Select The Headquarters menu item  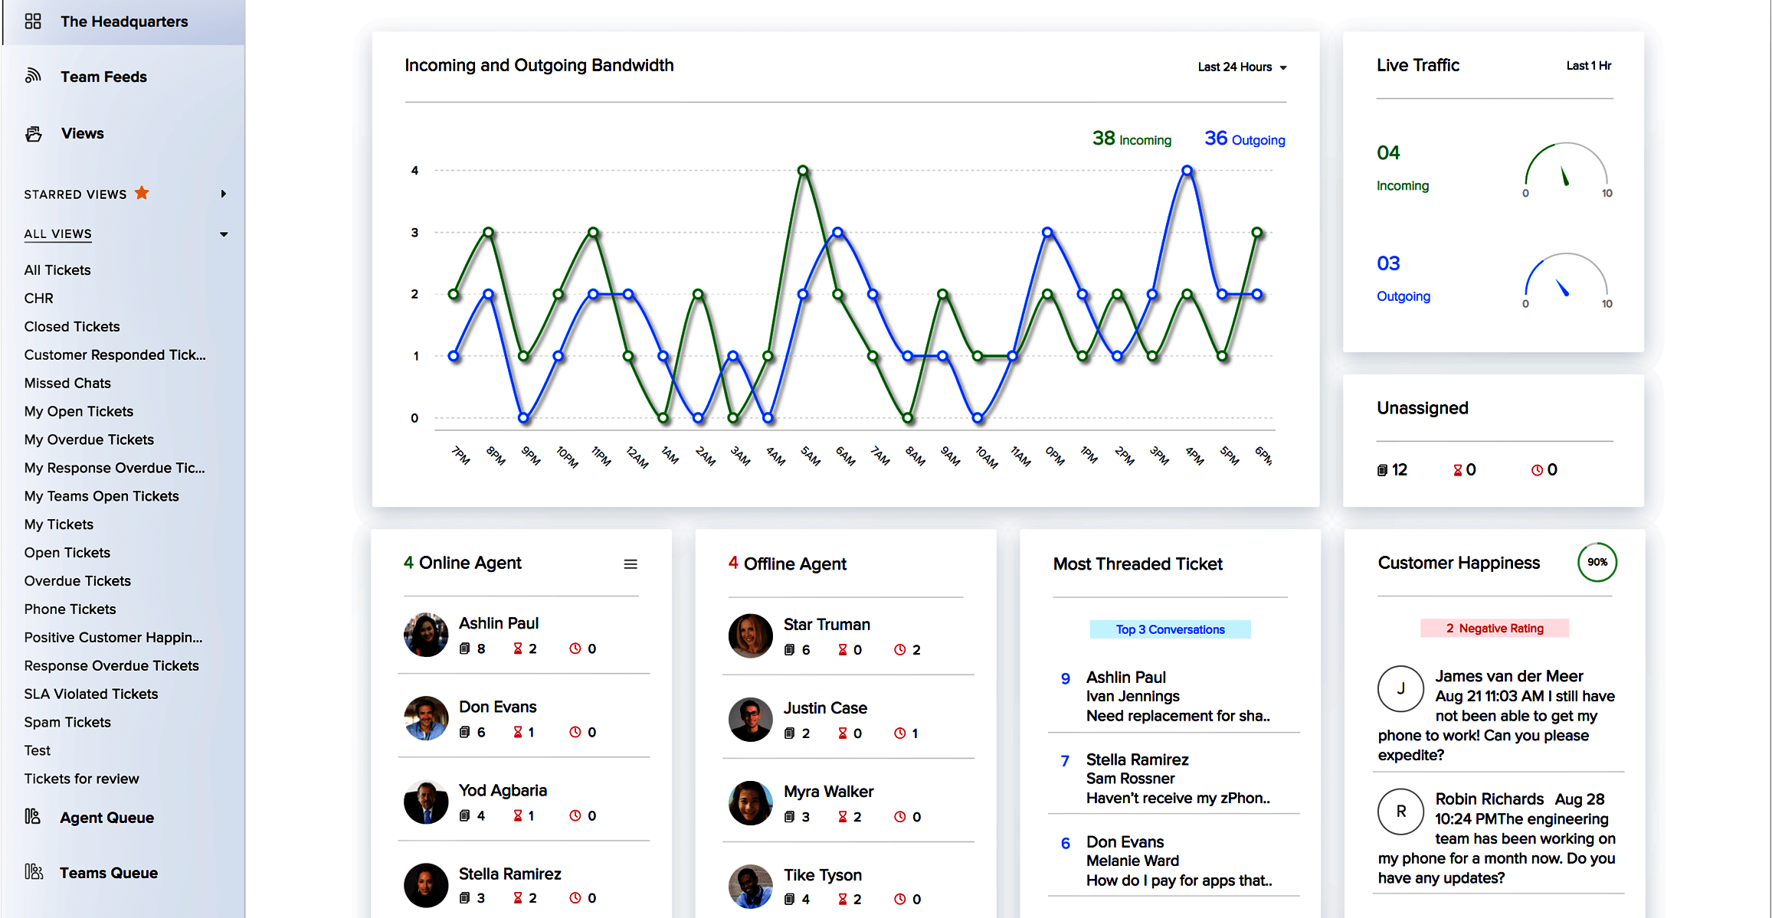pyautogui.click(x=123, y=21)
